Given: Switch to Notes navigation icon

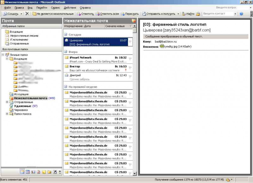Looking at the screenshot, I should pyautogui.click(x=44, y=172).
